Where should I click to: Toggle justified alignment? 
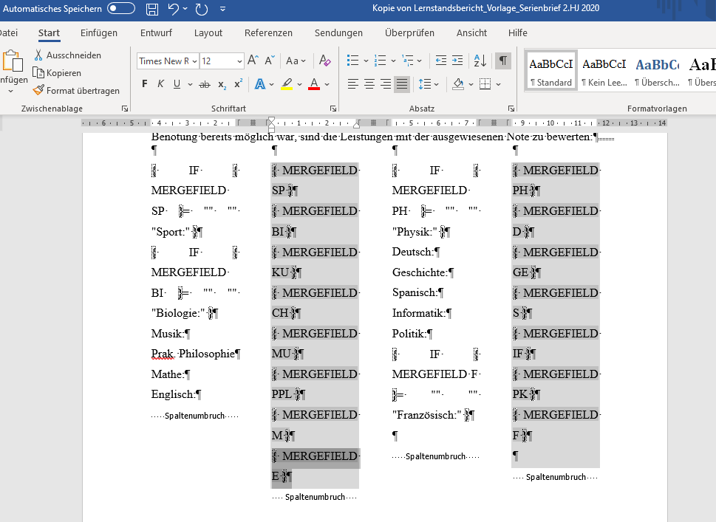coord(402,84)
